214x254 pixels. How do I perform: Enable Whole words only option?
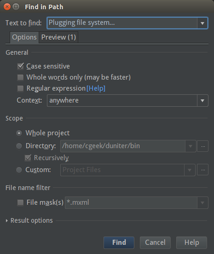click(x=20, y=77)
